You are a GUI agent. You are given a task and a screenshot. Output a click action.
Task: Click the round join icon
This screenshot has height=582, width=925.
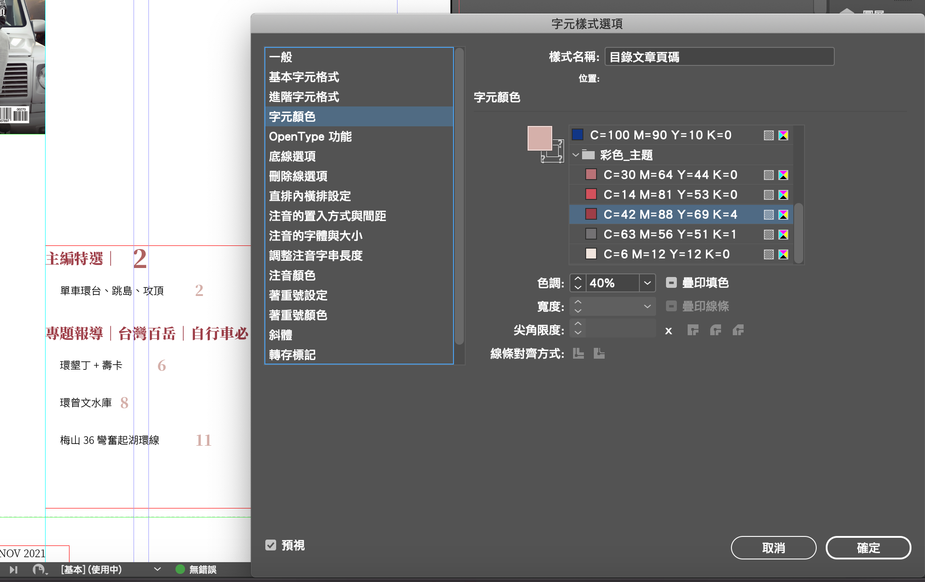715,330
